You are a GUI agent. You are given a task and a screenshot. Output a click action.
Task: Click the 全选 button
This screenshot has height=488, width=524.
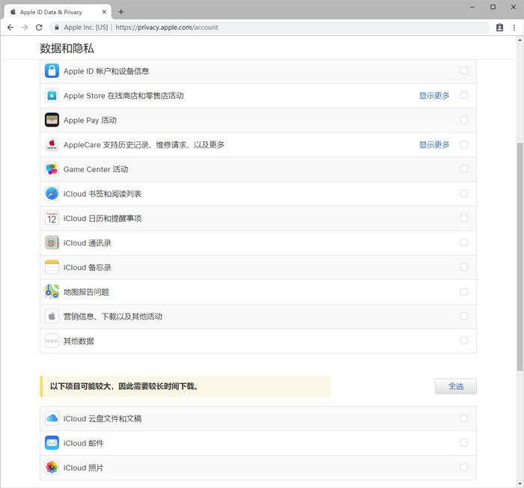click(x=456, y=386)
